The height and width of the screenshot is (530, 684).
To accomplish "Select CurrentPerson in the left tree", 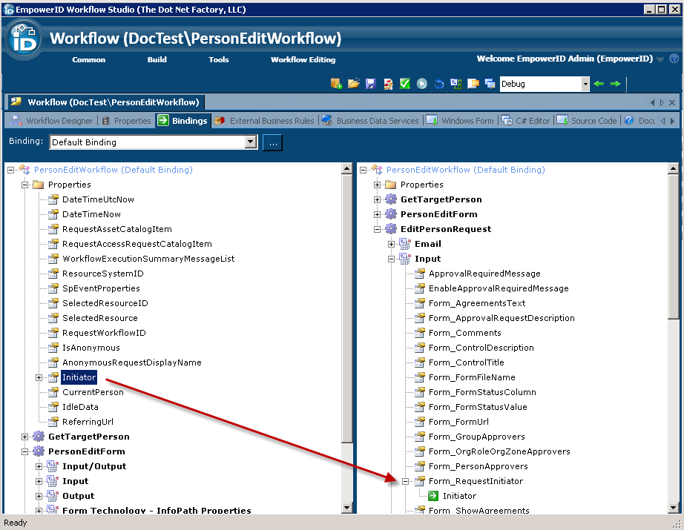I will (x=93, y=392).
